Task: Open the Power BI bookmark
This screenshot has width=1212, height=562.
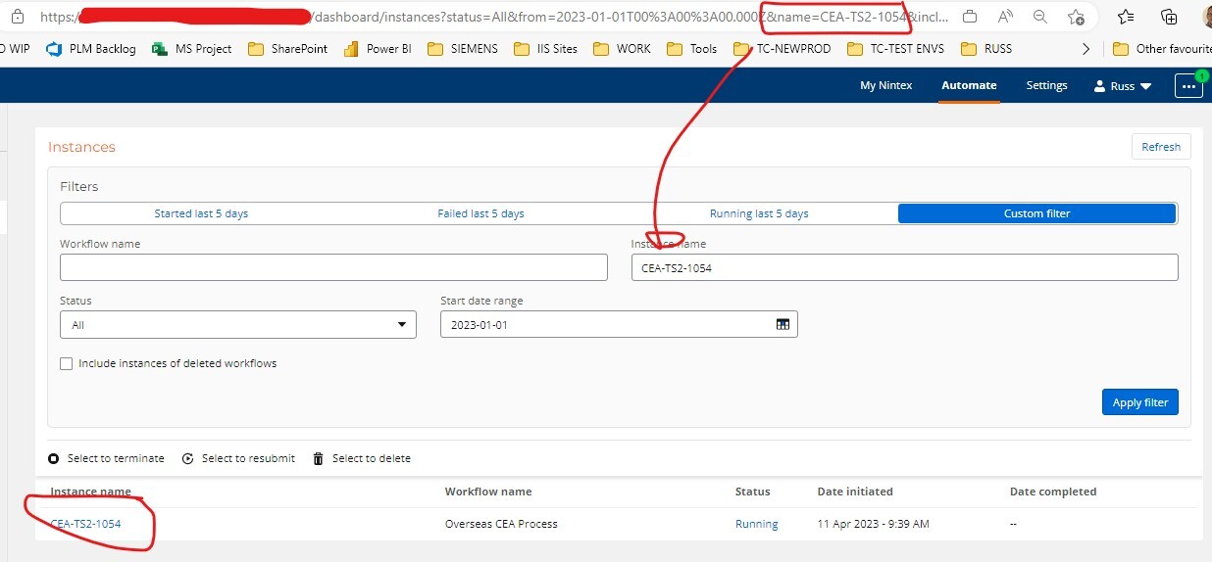Action: [x=378, y=49]
